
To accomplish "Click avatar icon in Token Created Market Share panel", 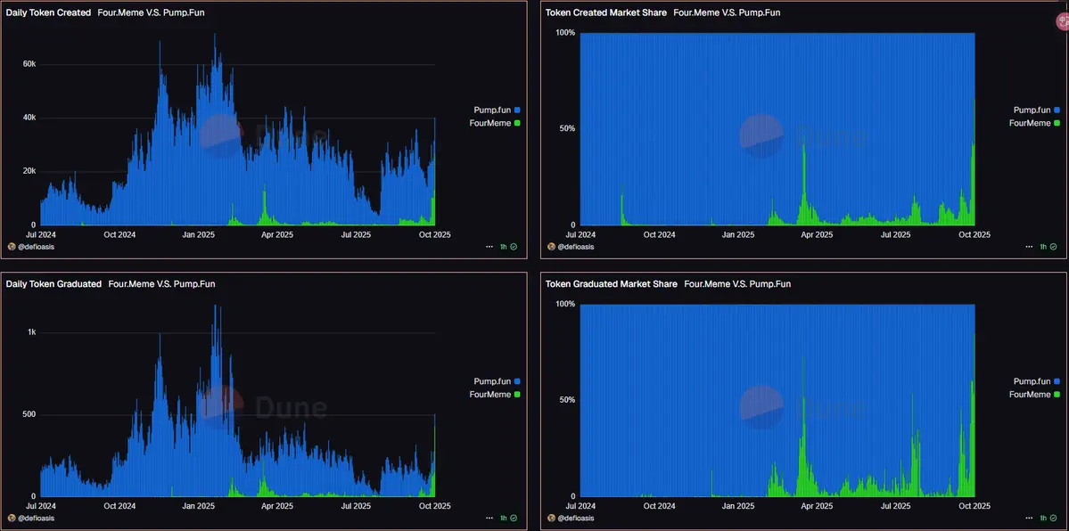I will [x=551, y=247].
